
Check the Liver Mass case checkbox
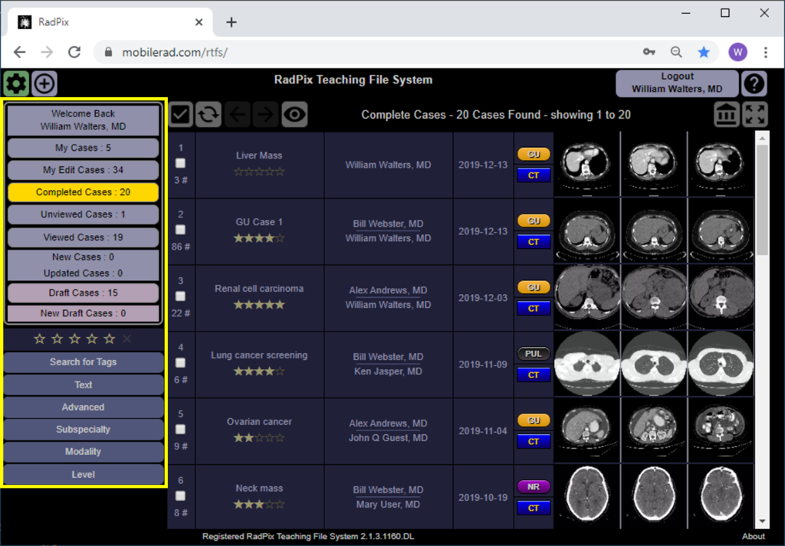point(181,163)
